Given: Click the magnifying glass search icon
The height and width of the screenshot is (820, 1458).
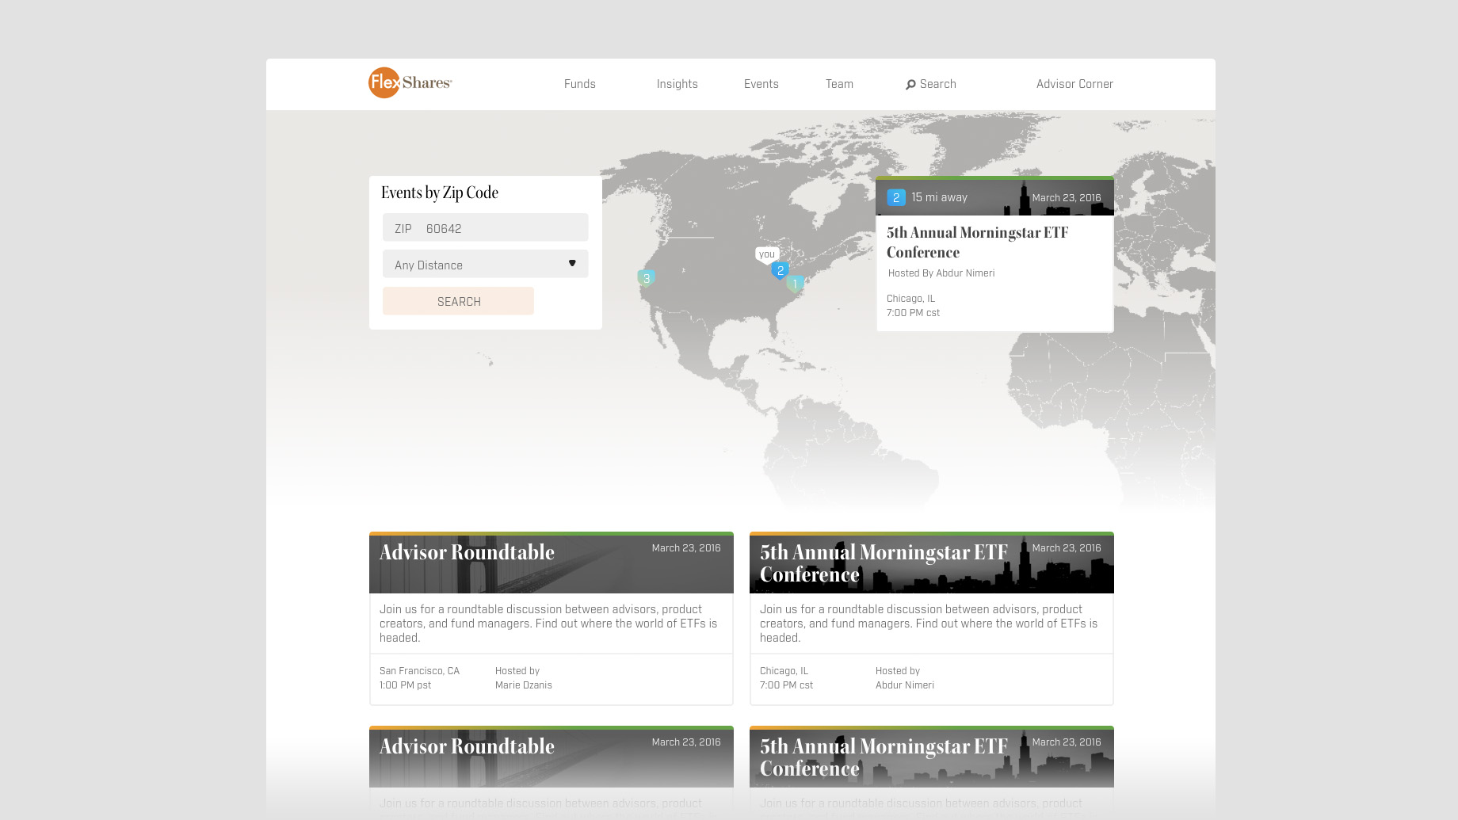Looking at the screenshot, I should 910,85.
